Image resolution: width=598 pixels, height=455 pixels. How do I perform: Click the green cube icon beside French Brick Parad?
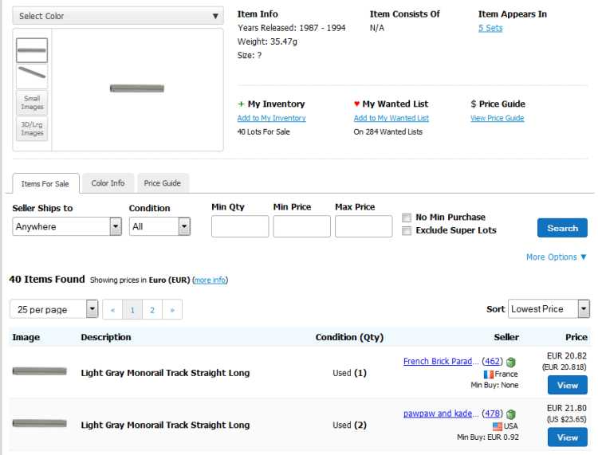[511, 362]
